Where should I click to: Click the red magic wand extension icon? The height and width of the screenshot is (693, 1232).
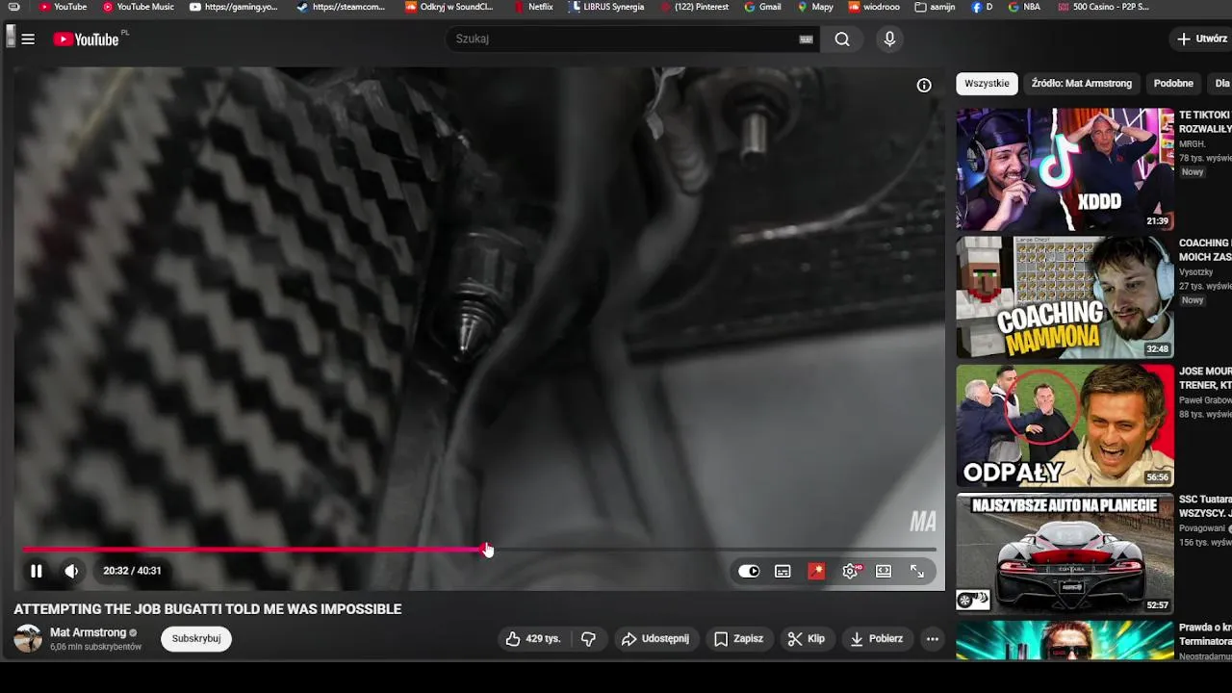click(x=816, y=571)
